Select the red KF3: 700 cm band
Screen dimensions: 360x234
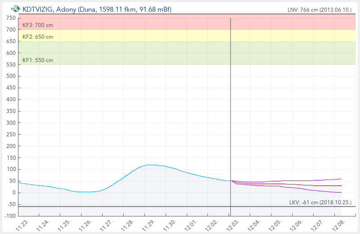[x=180, y=22]
